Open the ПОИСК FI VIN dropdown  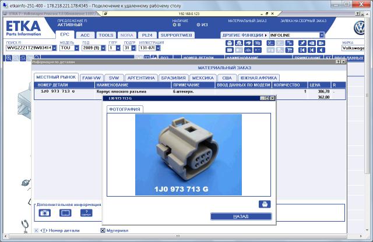click(54, 48)
